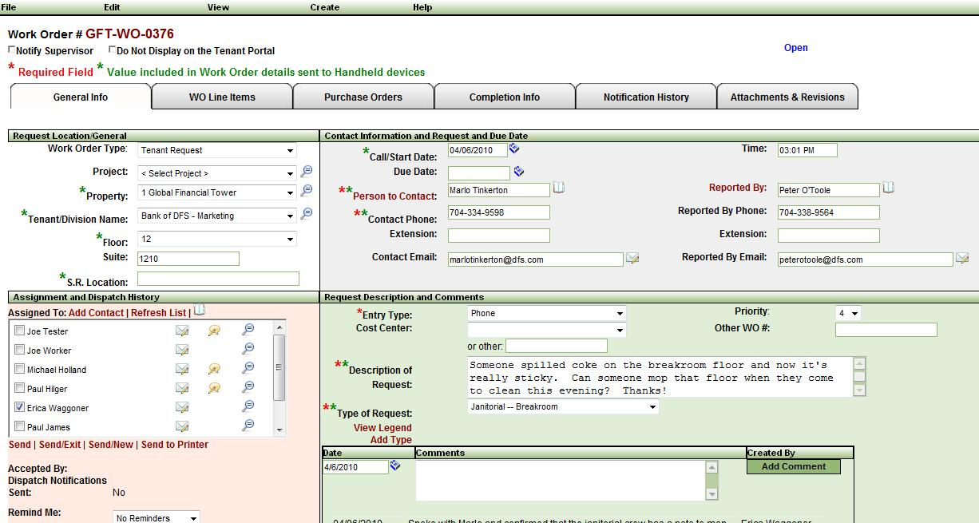Open the Entry Type dropdown
979x523 pixels.
(x=546, y=314)
